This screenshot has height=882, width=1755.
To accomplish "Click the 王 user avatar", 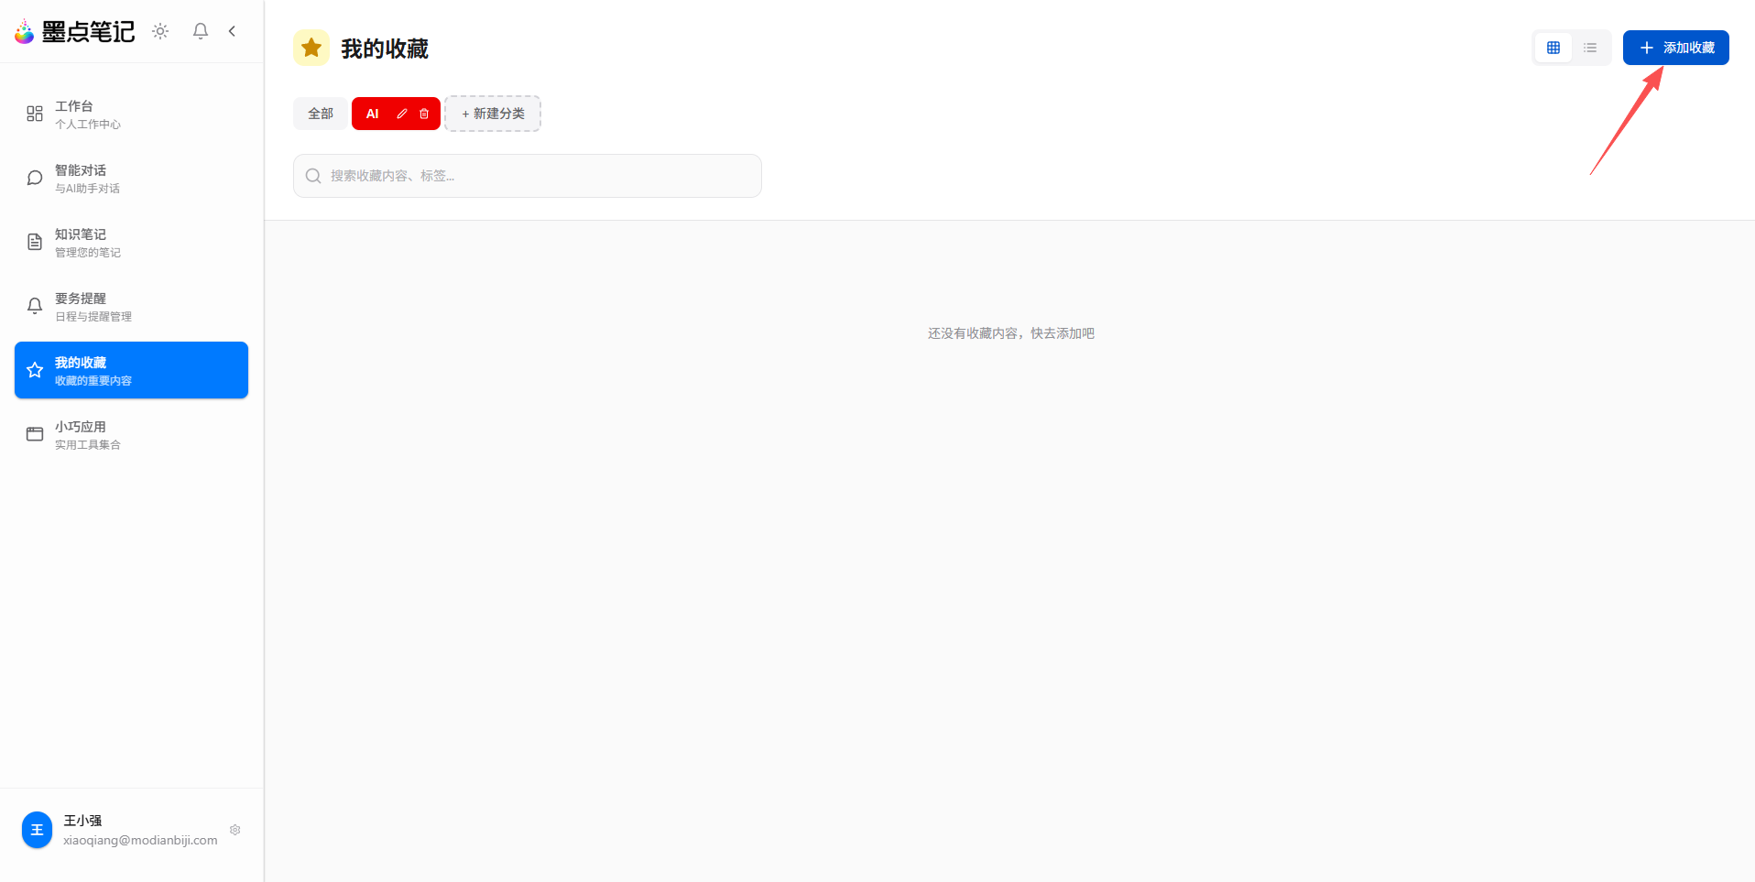I will 38,830.
